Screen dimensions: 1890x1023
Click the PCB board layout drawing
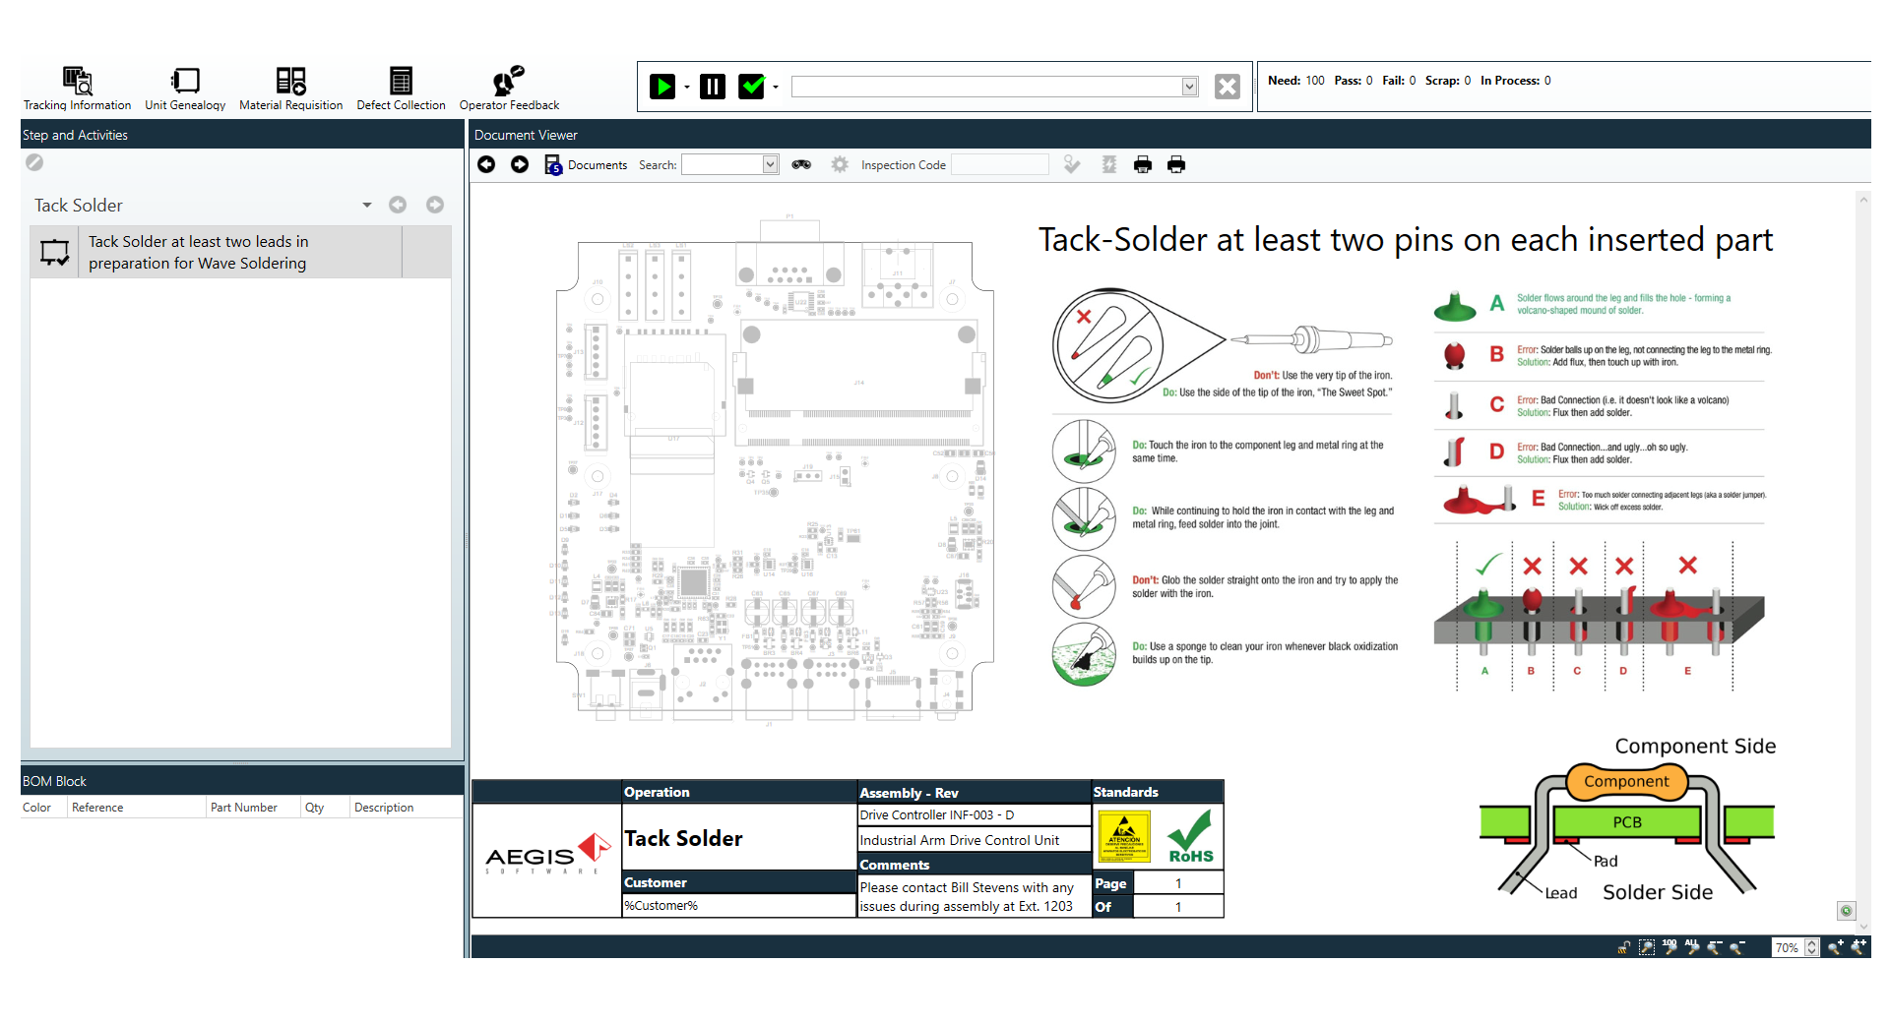click(x=775, y=469)
